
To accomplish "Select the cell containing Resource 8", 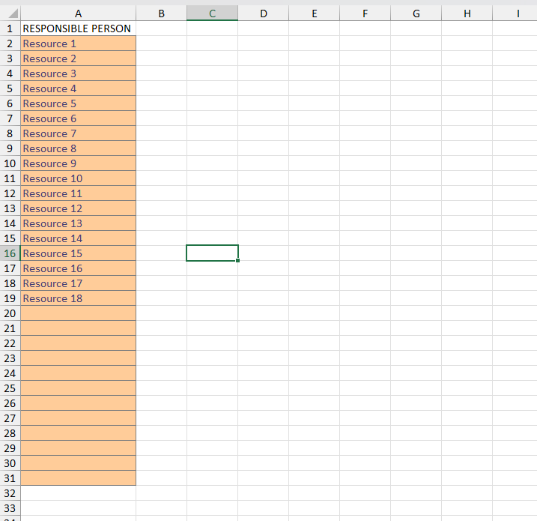I will coord(79,148).
